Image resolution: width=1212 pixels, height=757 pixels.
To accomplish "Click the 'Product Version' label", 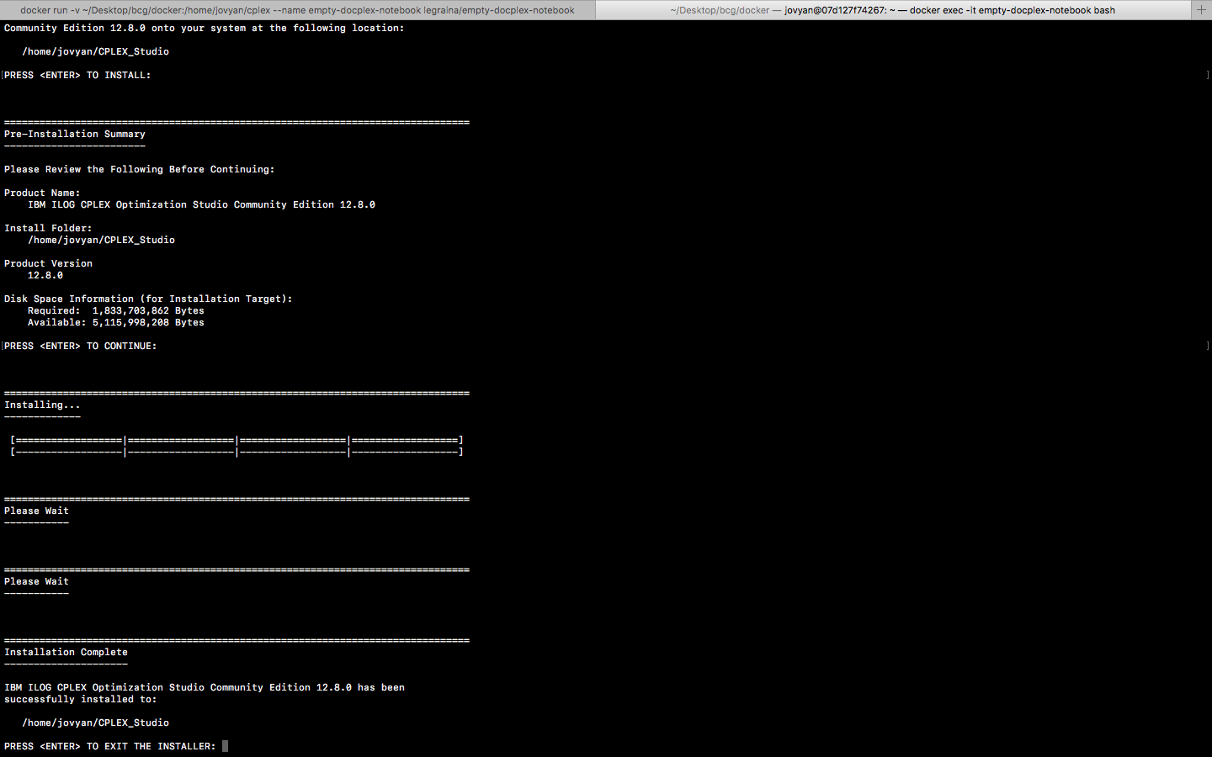I will [x=48, y=263].
